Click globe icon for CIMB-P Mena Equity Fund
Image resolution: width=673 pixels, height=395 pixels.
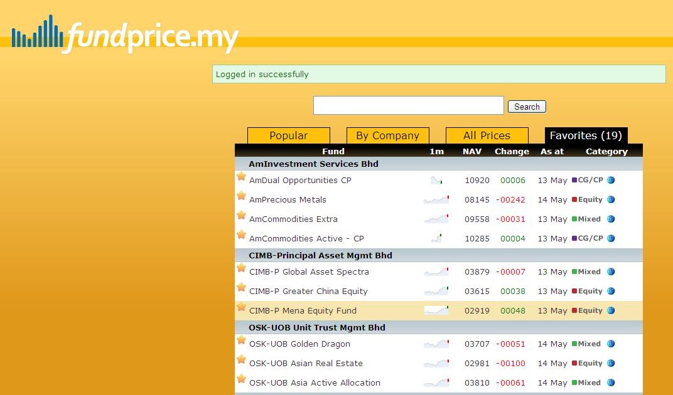coord(611,310)
